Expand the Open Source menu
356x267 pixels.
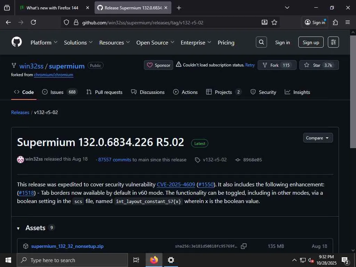[155, 42]
